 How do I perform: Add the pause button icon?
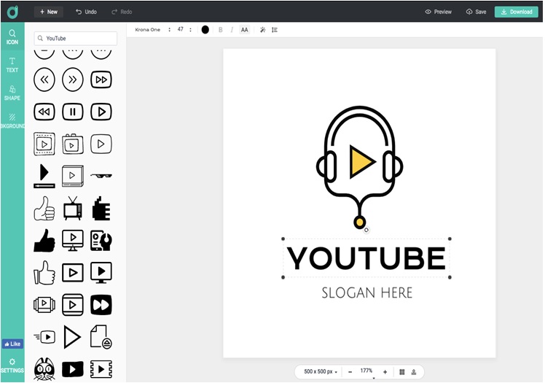(73, 112)
